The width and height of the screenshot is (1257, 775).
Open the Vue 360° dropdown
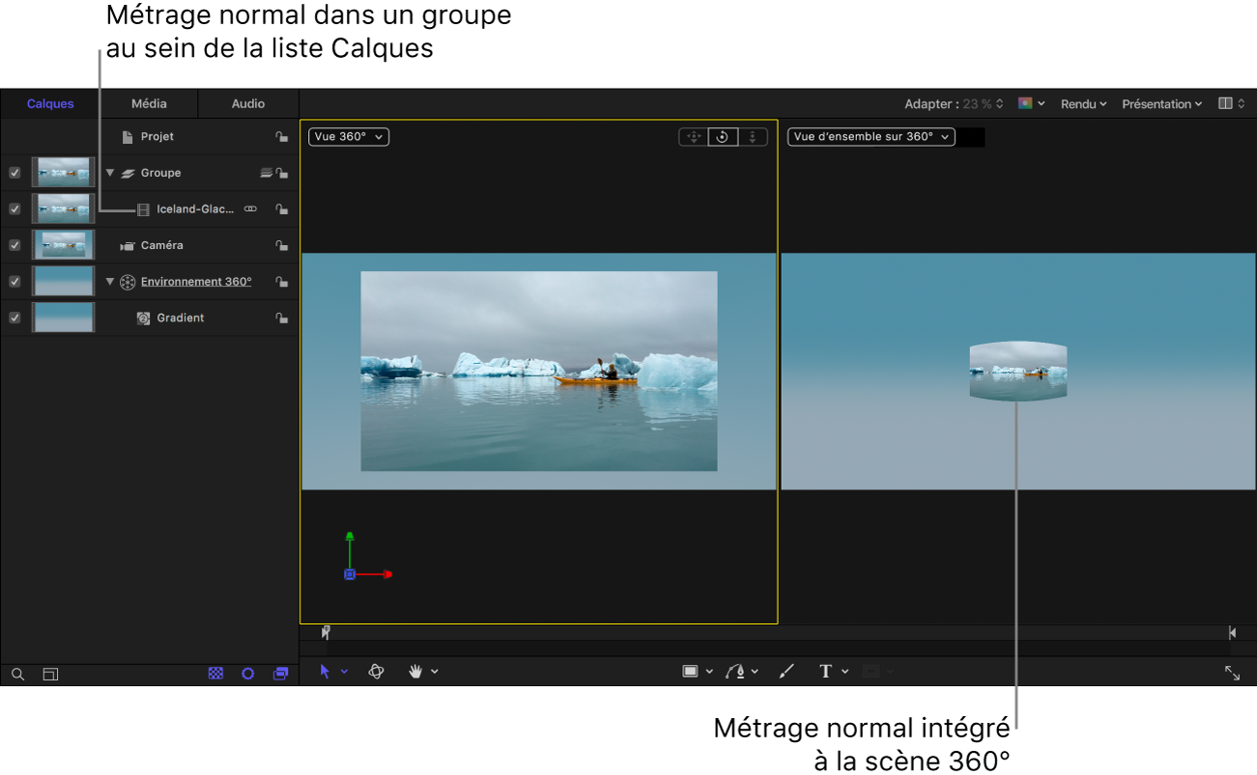coord(348,136)
